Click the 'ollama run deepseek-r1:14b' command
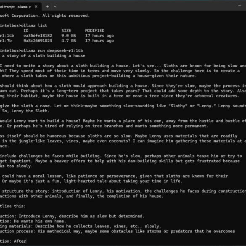This screenshot has width=246, height=246. pos(52,50)
